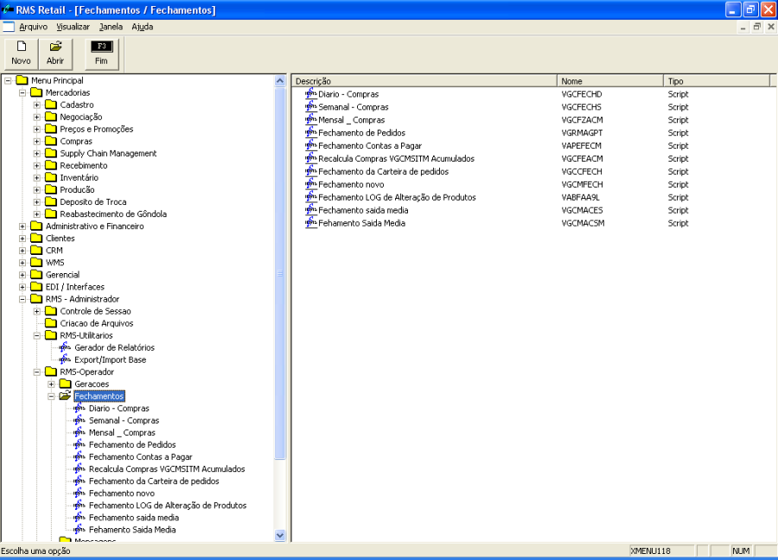Click the Criacao de Arquivos folder icon

[x=51, y=323]
